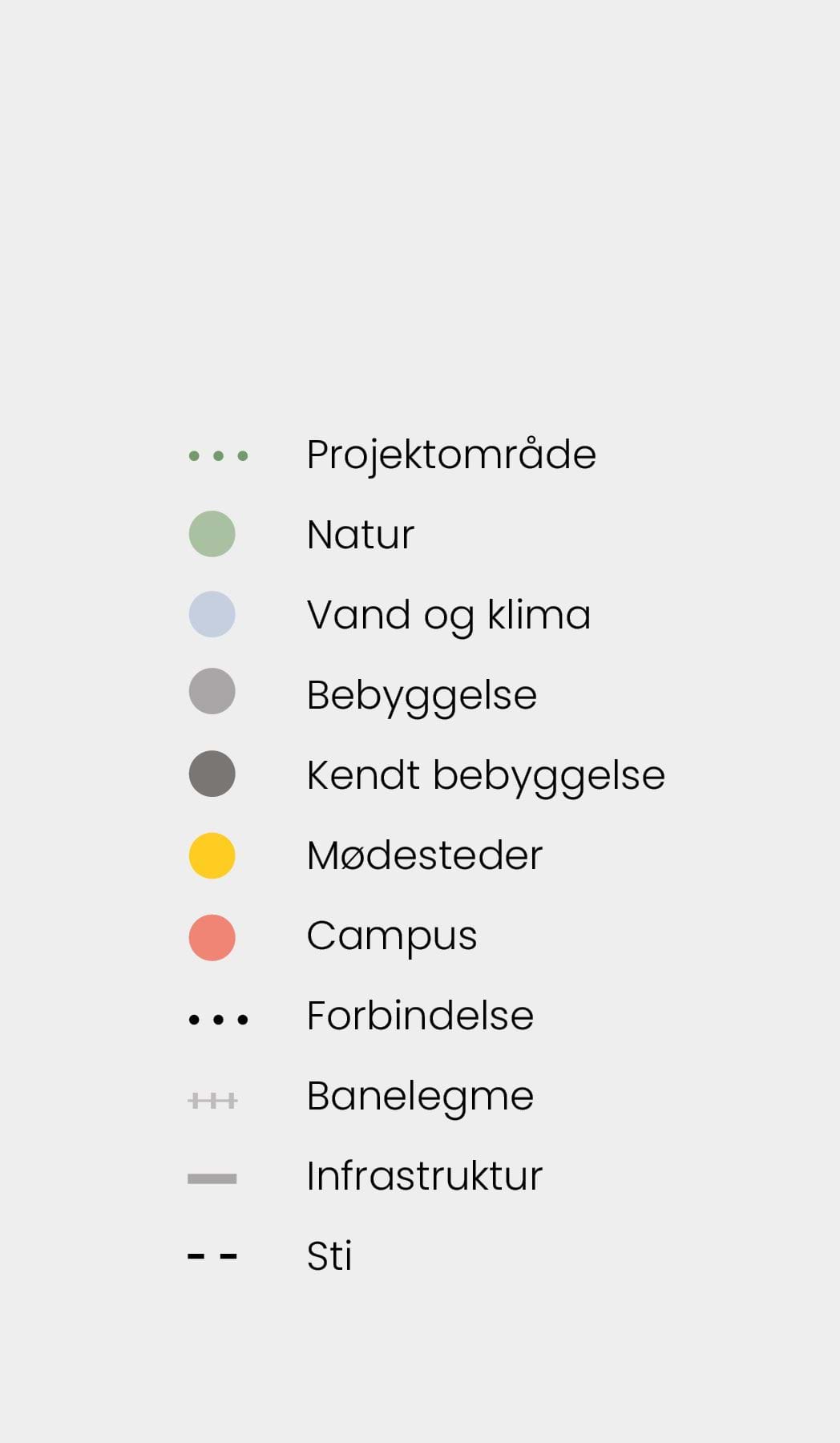Viewport: 840px width, 1443px height.
Task: Click the Bebyggelse legend label
Action: (x=422, y=695)
